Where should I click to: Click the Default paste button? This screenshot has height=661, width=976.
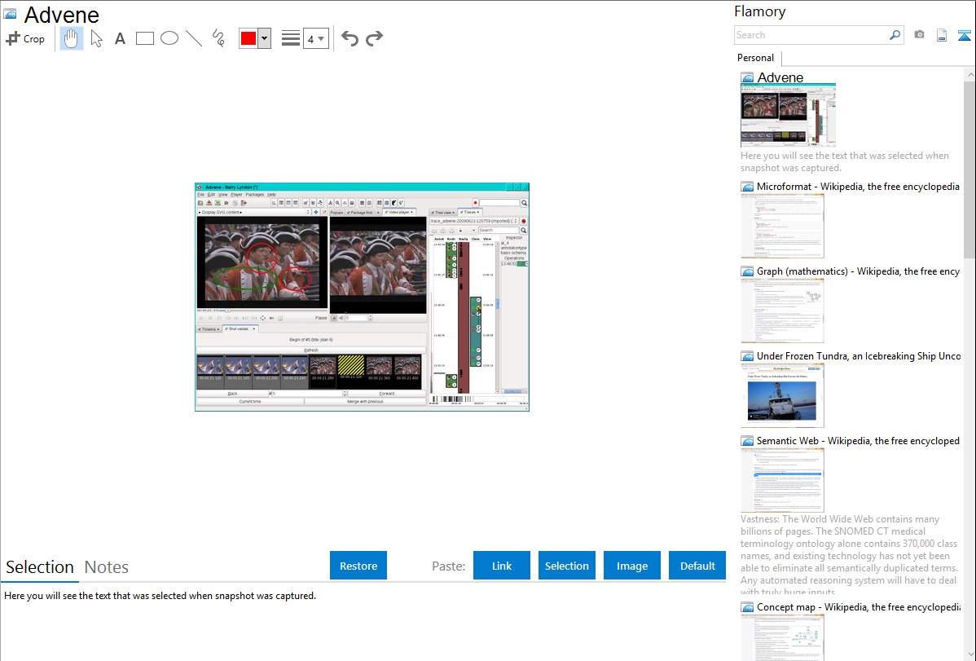(x=697, y=566)
